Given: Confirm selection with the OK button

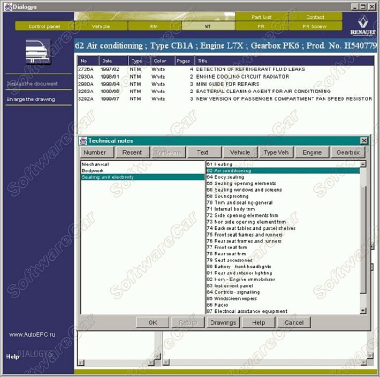Looking at the screenshot, I should 153,322.
